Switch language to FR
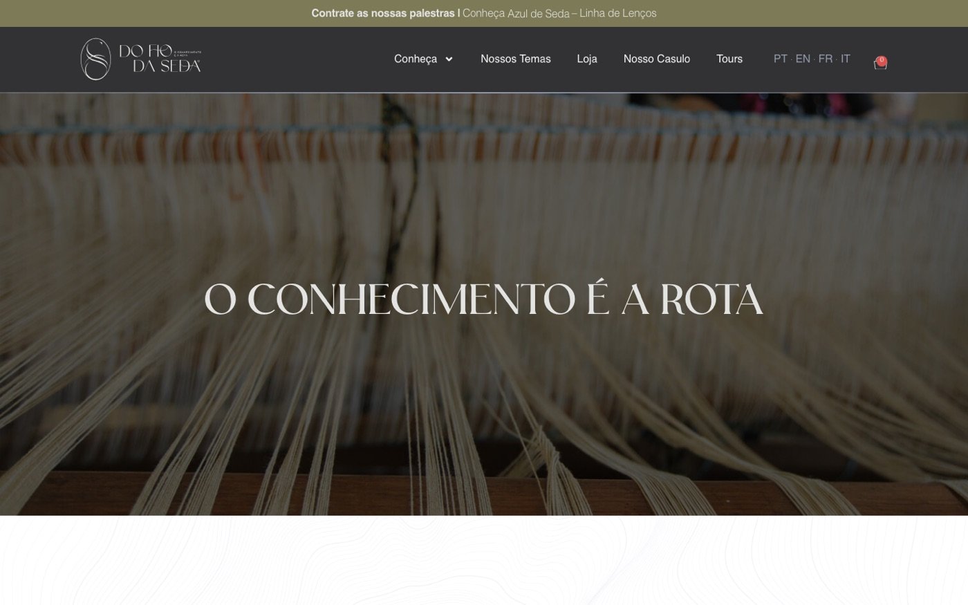 click(x=826, y=59)
